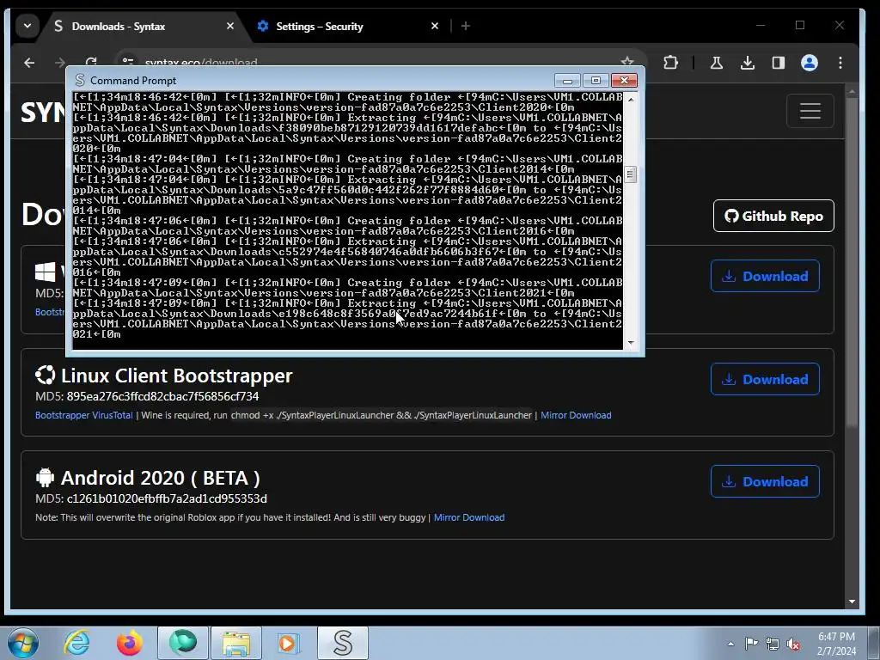Reload the current page

click(91, 61)
